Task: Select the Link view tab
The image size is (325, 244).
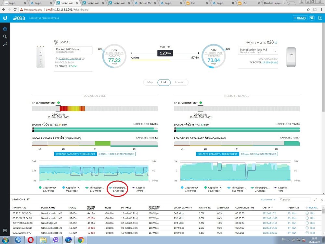Action: [164, 82]
